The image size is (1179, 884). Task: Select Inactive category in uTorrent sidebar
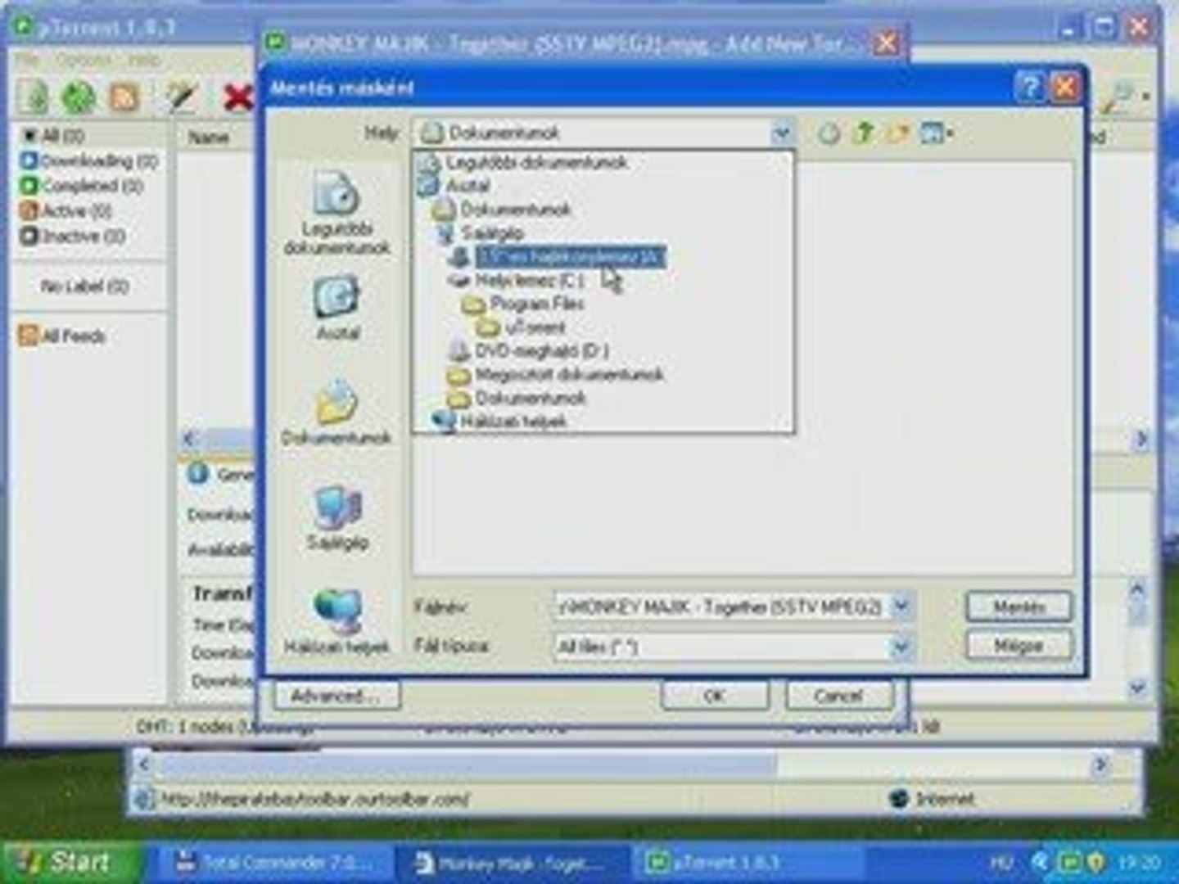[x=73, y=237]
